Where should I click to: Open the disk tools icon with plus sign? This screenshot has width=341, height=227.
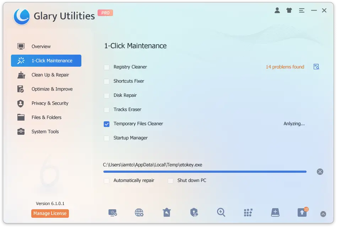275,212
